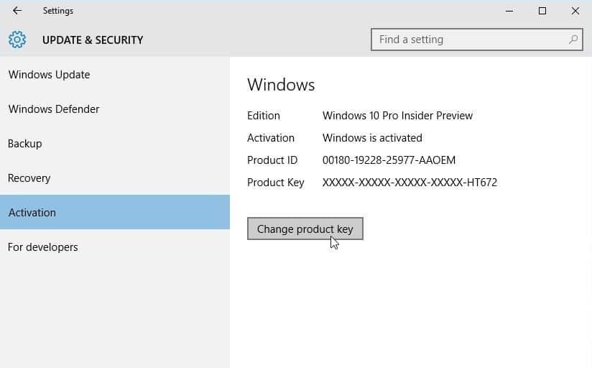This screenshot has width=592, height=368.
Task: Go to the Windows Defender section
Action: click(x=54, y=109)
